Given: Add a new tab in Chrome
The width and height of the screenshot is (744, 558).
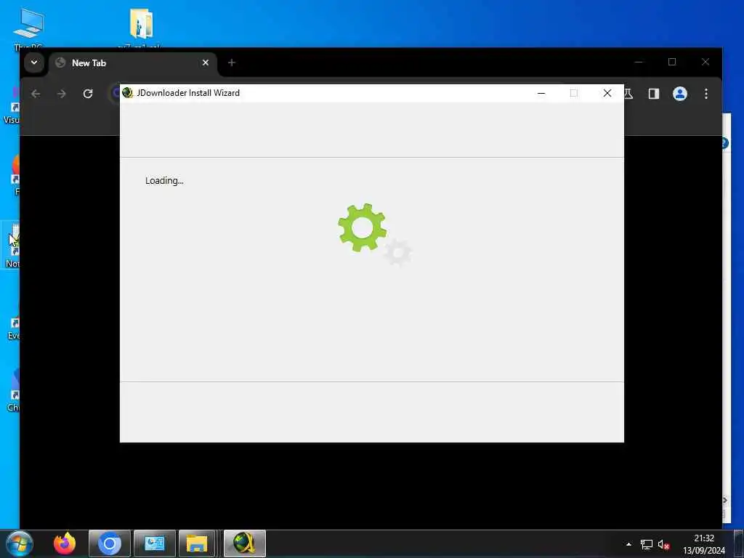Looking at the screenshot, I should pyautogui.click(x=232, y=62).
